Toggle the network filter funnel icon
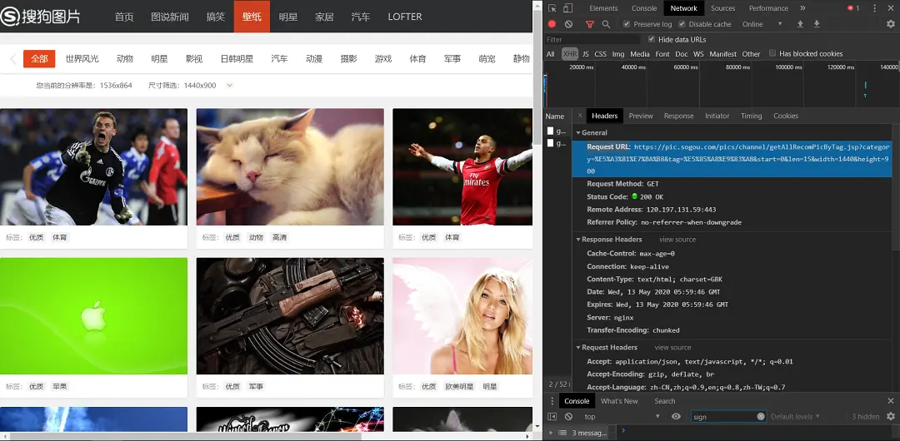 590,24
